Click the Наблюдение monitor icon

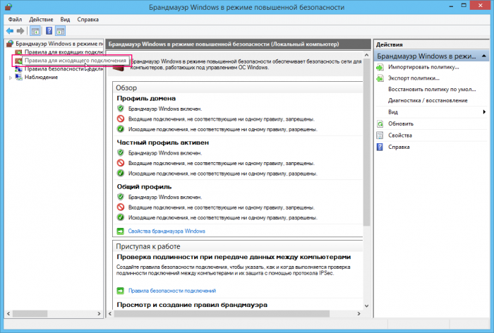19,77
